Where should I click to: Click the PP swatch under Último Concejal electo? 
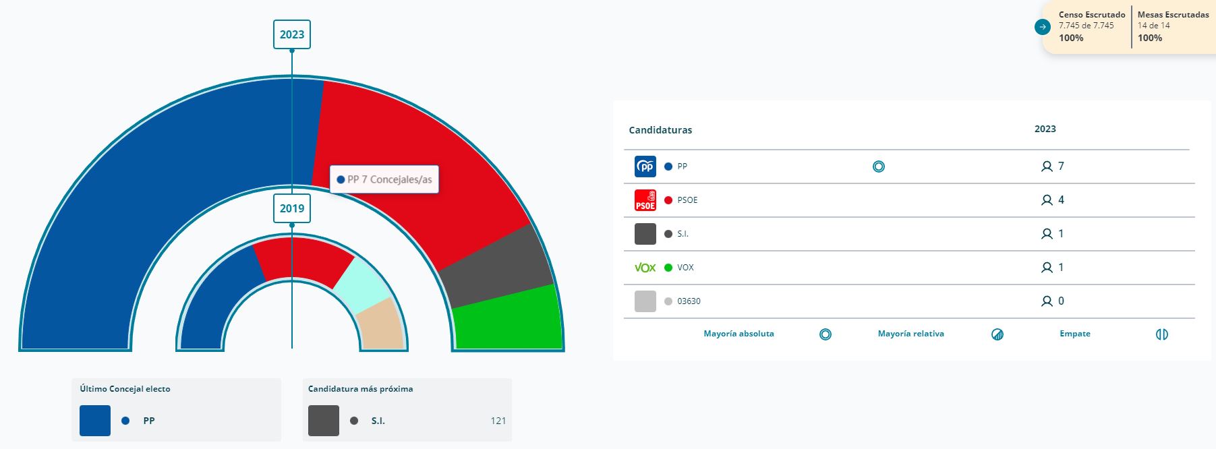[x=95, y=421]
